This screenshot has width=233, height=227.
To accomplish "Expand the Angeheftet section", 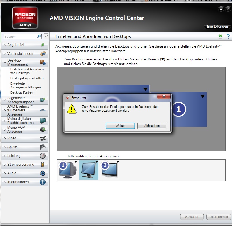I will 5,45.
